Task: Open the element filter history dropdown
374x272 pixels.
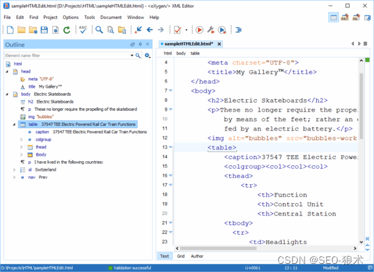Action: tap(132, 56)
